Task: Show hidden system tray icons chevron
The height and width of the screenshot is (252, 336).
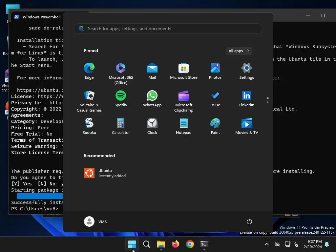Action: click(x=267, y=244)
